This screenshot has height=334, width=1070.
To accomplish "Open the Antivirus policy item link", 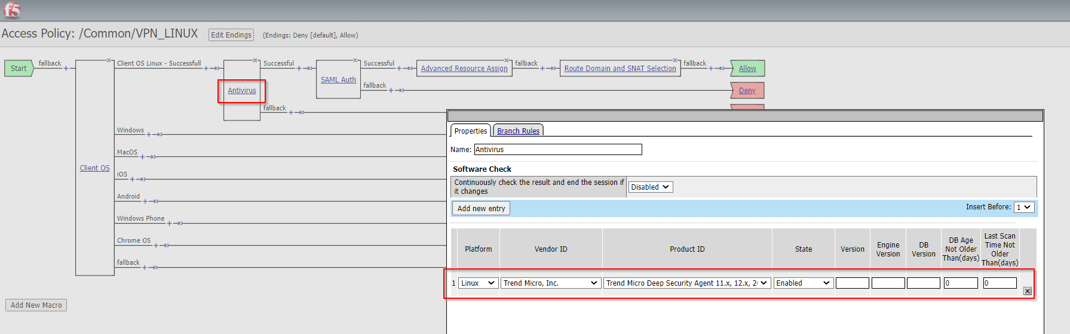I will (242, 91).
